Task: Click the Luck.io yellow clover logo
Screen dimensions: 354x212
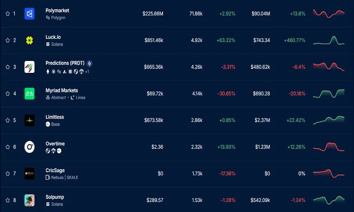Action: coord(30,40)
